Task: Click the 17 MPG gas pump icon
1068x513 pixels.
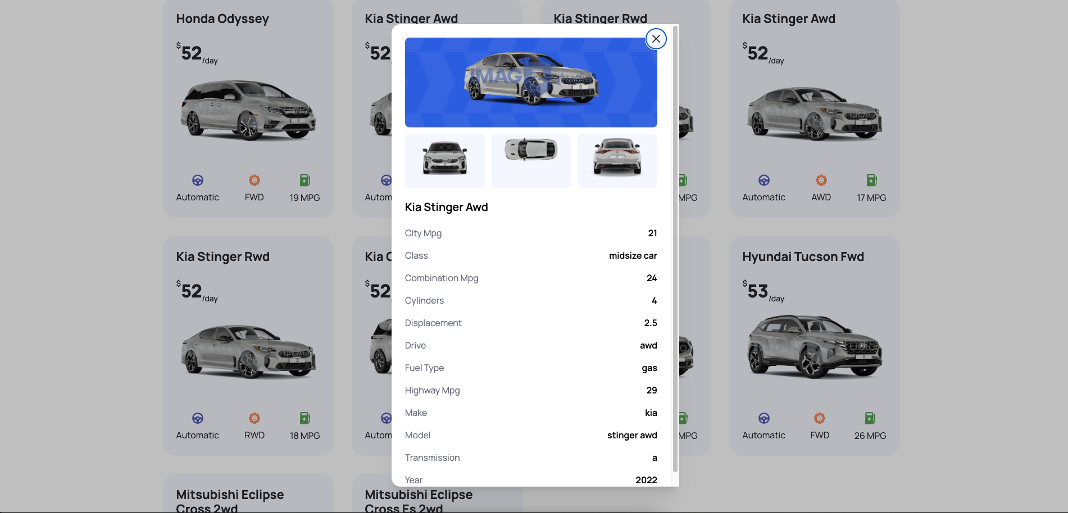Action: pos(871,180)
